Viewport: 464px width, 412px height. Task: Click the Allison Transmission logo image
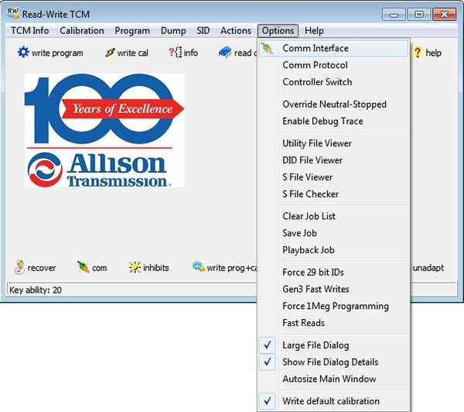pos(104,130)
